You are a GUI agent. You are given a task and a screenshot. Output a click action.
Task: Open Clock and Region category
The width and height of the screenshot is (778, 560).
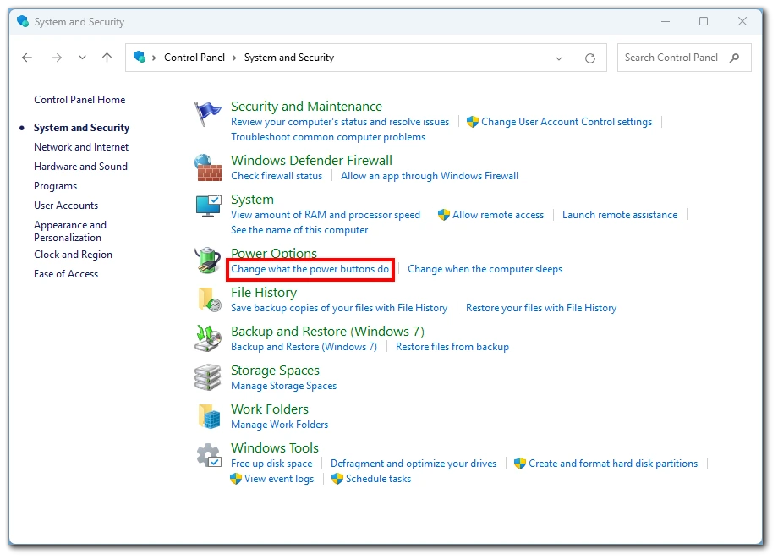pos(73,255)
